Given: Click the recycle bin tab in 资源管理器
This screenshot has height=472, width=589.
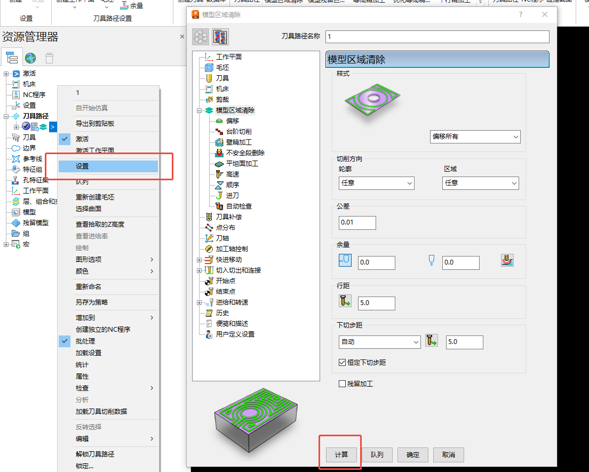Looking at the screenshot, I should coord(49,58).
